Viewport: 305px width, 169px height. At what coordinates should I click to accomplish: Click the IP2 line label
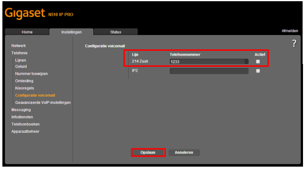tap(135, 70)
